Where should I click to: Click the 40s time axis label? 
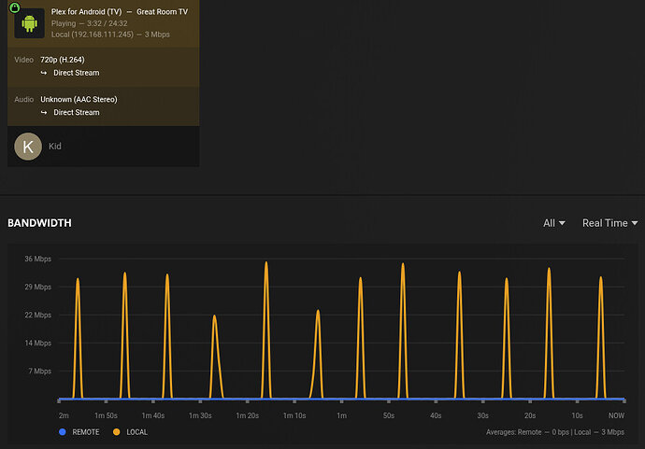[x=436, y=415]
